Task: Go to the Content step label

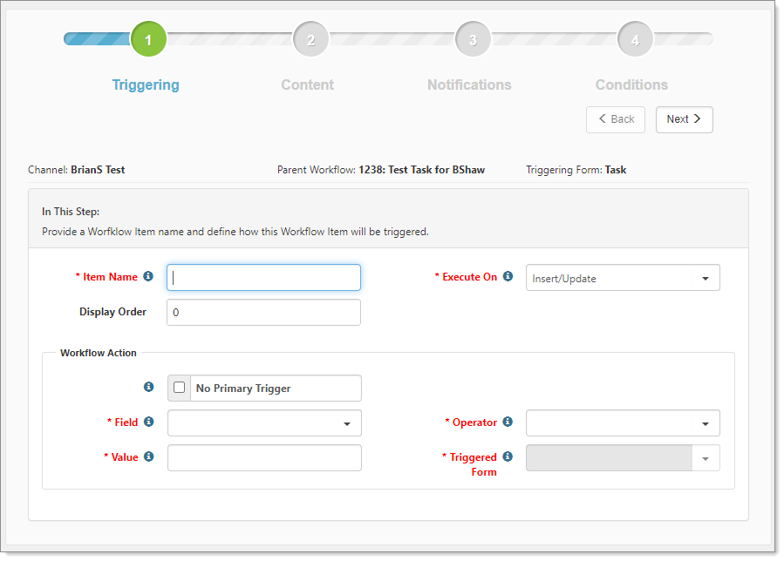Action: (307, 84)
